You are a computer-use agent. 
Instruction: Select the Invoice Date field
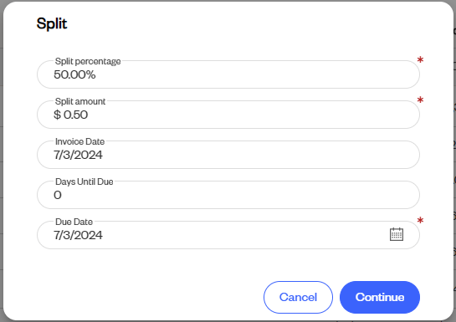pyautogui.click(x=228, y=155)
